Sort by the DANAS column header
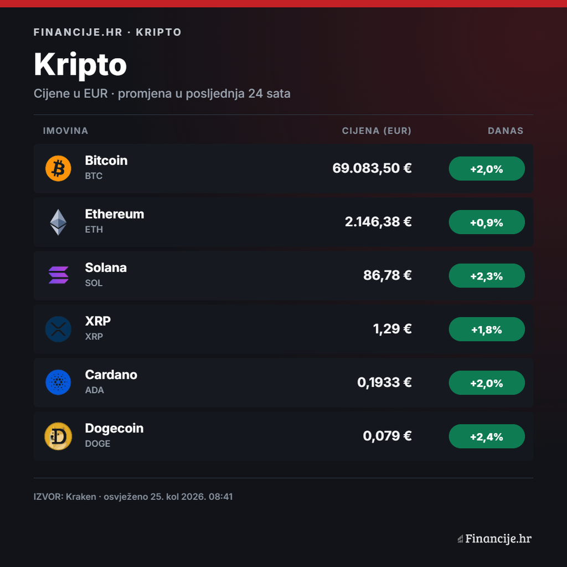Screen dimensions: 567x567 coord(506,131)
